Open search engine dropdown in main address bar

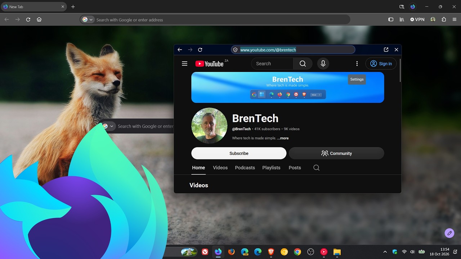(88, 19)
